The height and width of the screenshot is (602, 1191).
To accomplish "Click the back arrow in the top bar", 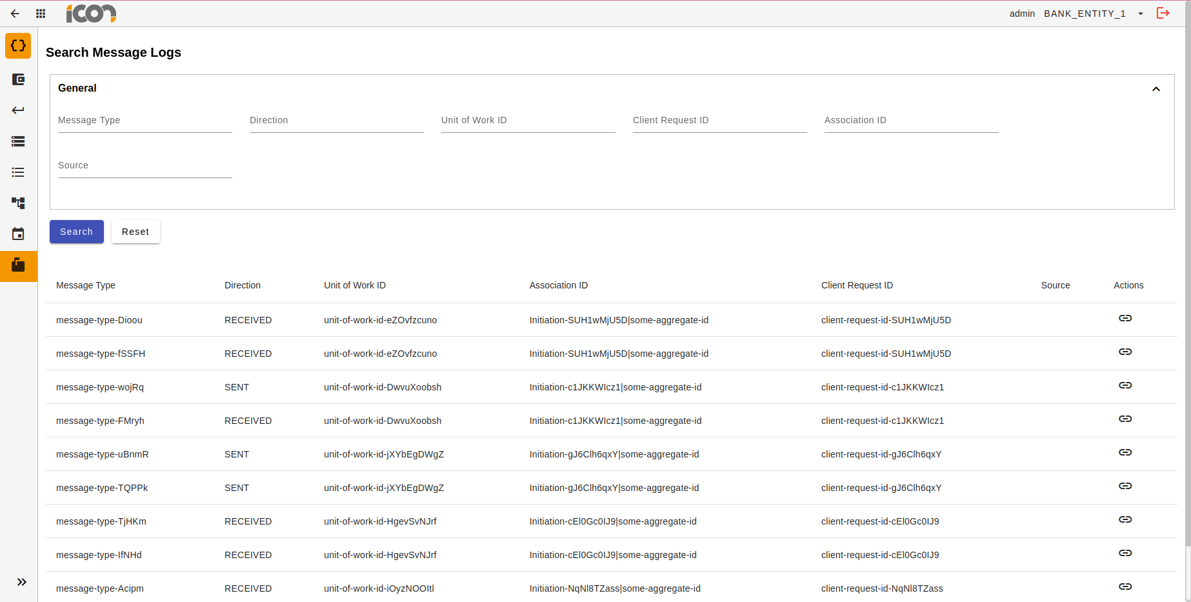I will [15, 13].
